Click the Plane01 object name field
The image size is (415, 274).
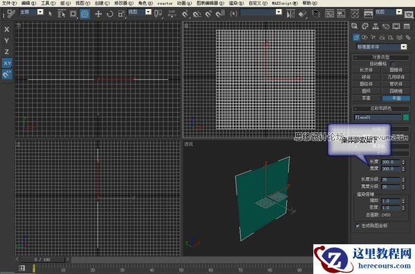[x=378, y=117]
